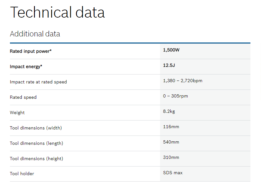Click the "Technical data" heading

tap(57, 12)
